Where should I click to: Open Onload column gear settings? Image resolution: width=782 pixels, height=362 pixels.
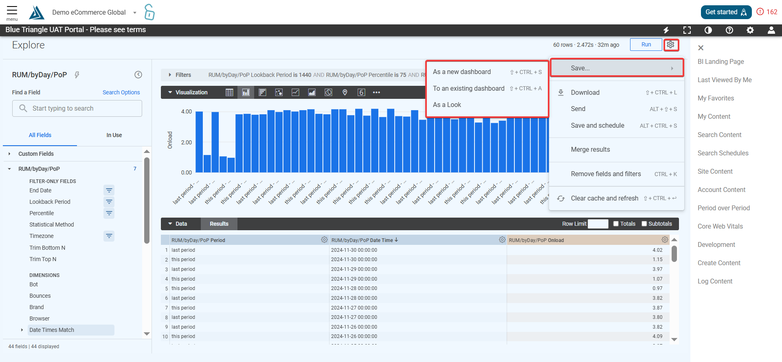pyautogui.click(x=665, y=240)
